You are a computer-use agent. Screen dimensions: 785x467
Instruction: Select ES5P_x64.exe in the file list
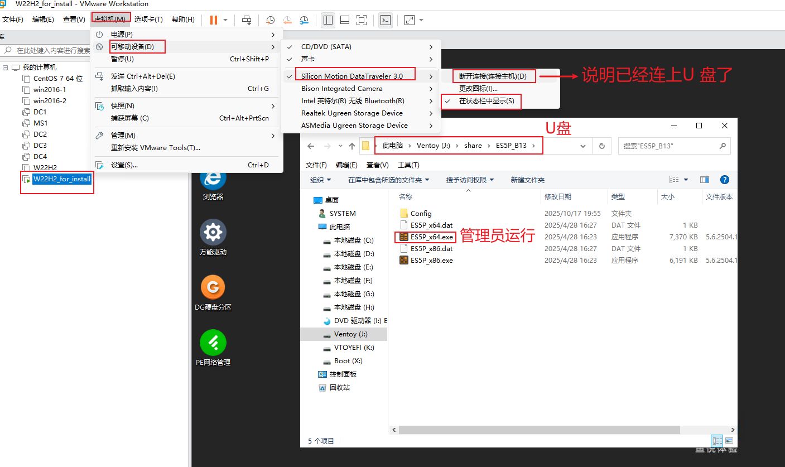point(431,237)
